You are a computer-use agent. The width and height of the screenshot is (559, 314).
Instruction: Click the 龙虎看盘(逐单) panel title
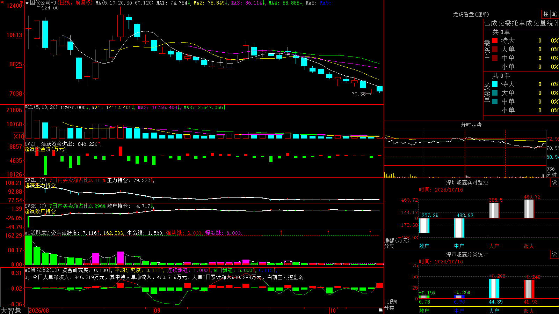[x=471, y=14]
